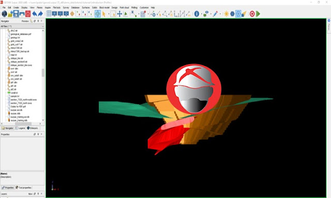Screen dimensions: 331x198
Task: Open the Design menu
Action: click(114, 8)
